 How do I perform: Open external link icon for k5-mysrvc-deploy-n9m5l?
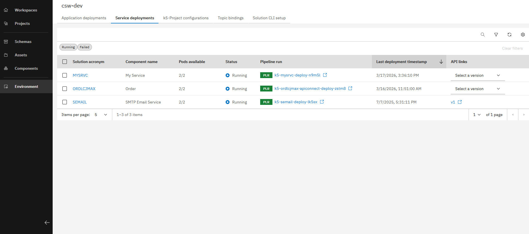coord(325,75)
